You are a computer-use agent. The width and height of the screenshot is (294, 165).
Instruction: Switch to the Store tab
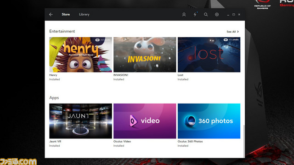(66, 14)
